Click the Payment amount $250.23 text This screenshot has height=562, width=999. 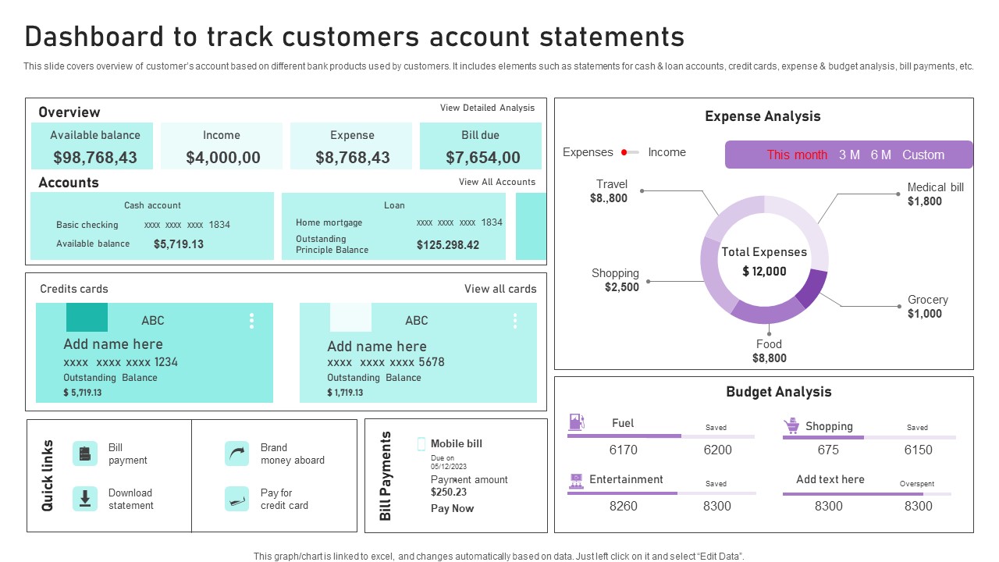(469, 486)
